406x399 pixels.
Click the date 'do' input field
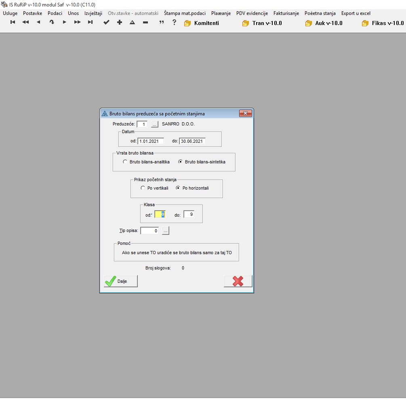[192, 141]
